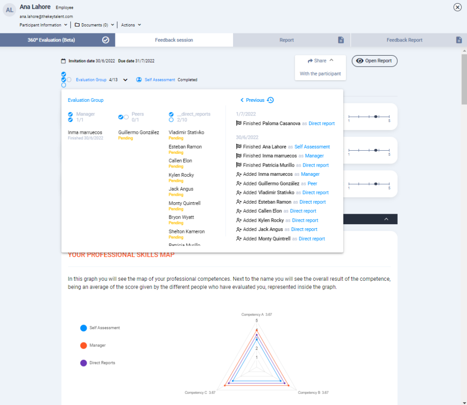Collapse the Evaluation Group 4/13 chevron
The image size is (467, 405).
[125, 80]
